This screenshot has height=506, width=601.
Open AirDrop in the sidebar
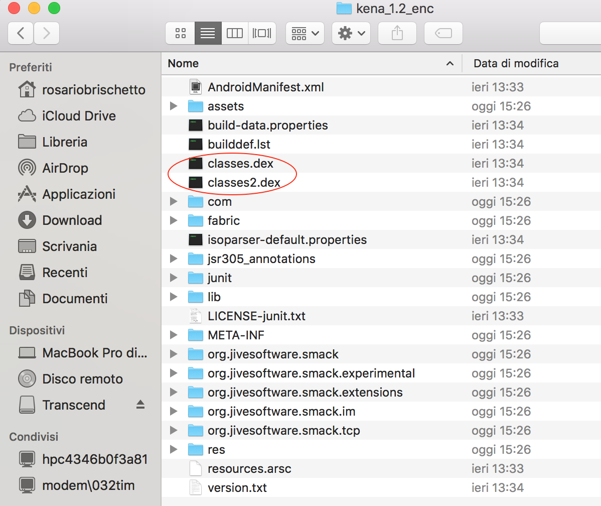tap(65, 168)
